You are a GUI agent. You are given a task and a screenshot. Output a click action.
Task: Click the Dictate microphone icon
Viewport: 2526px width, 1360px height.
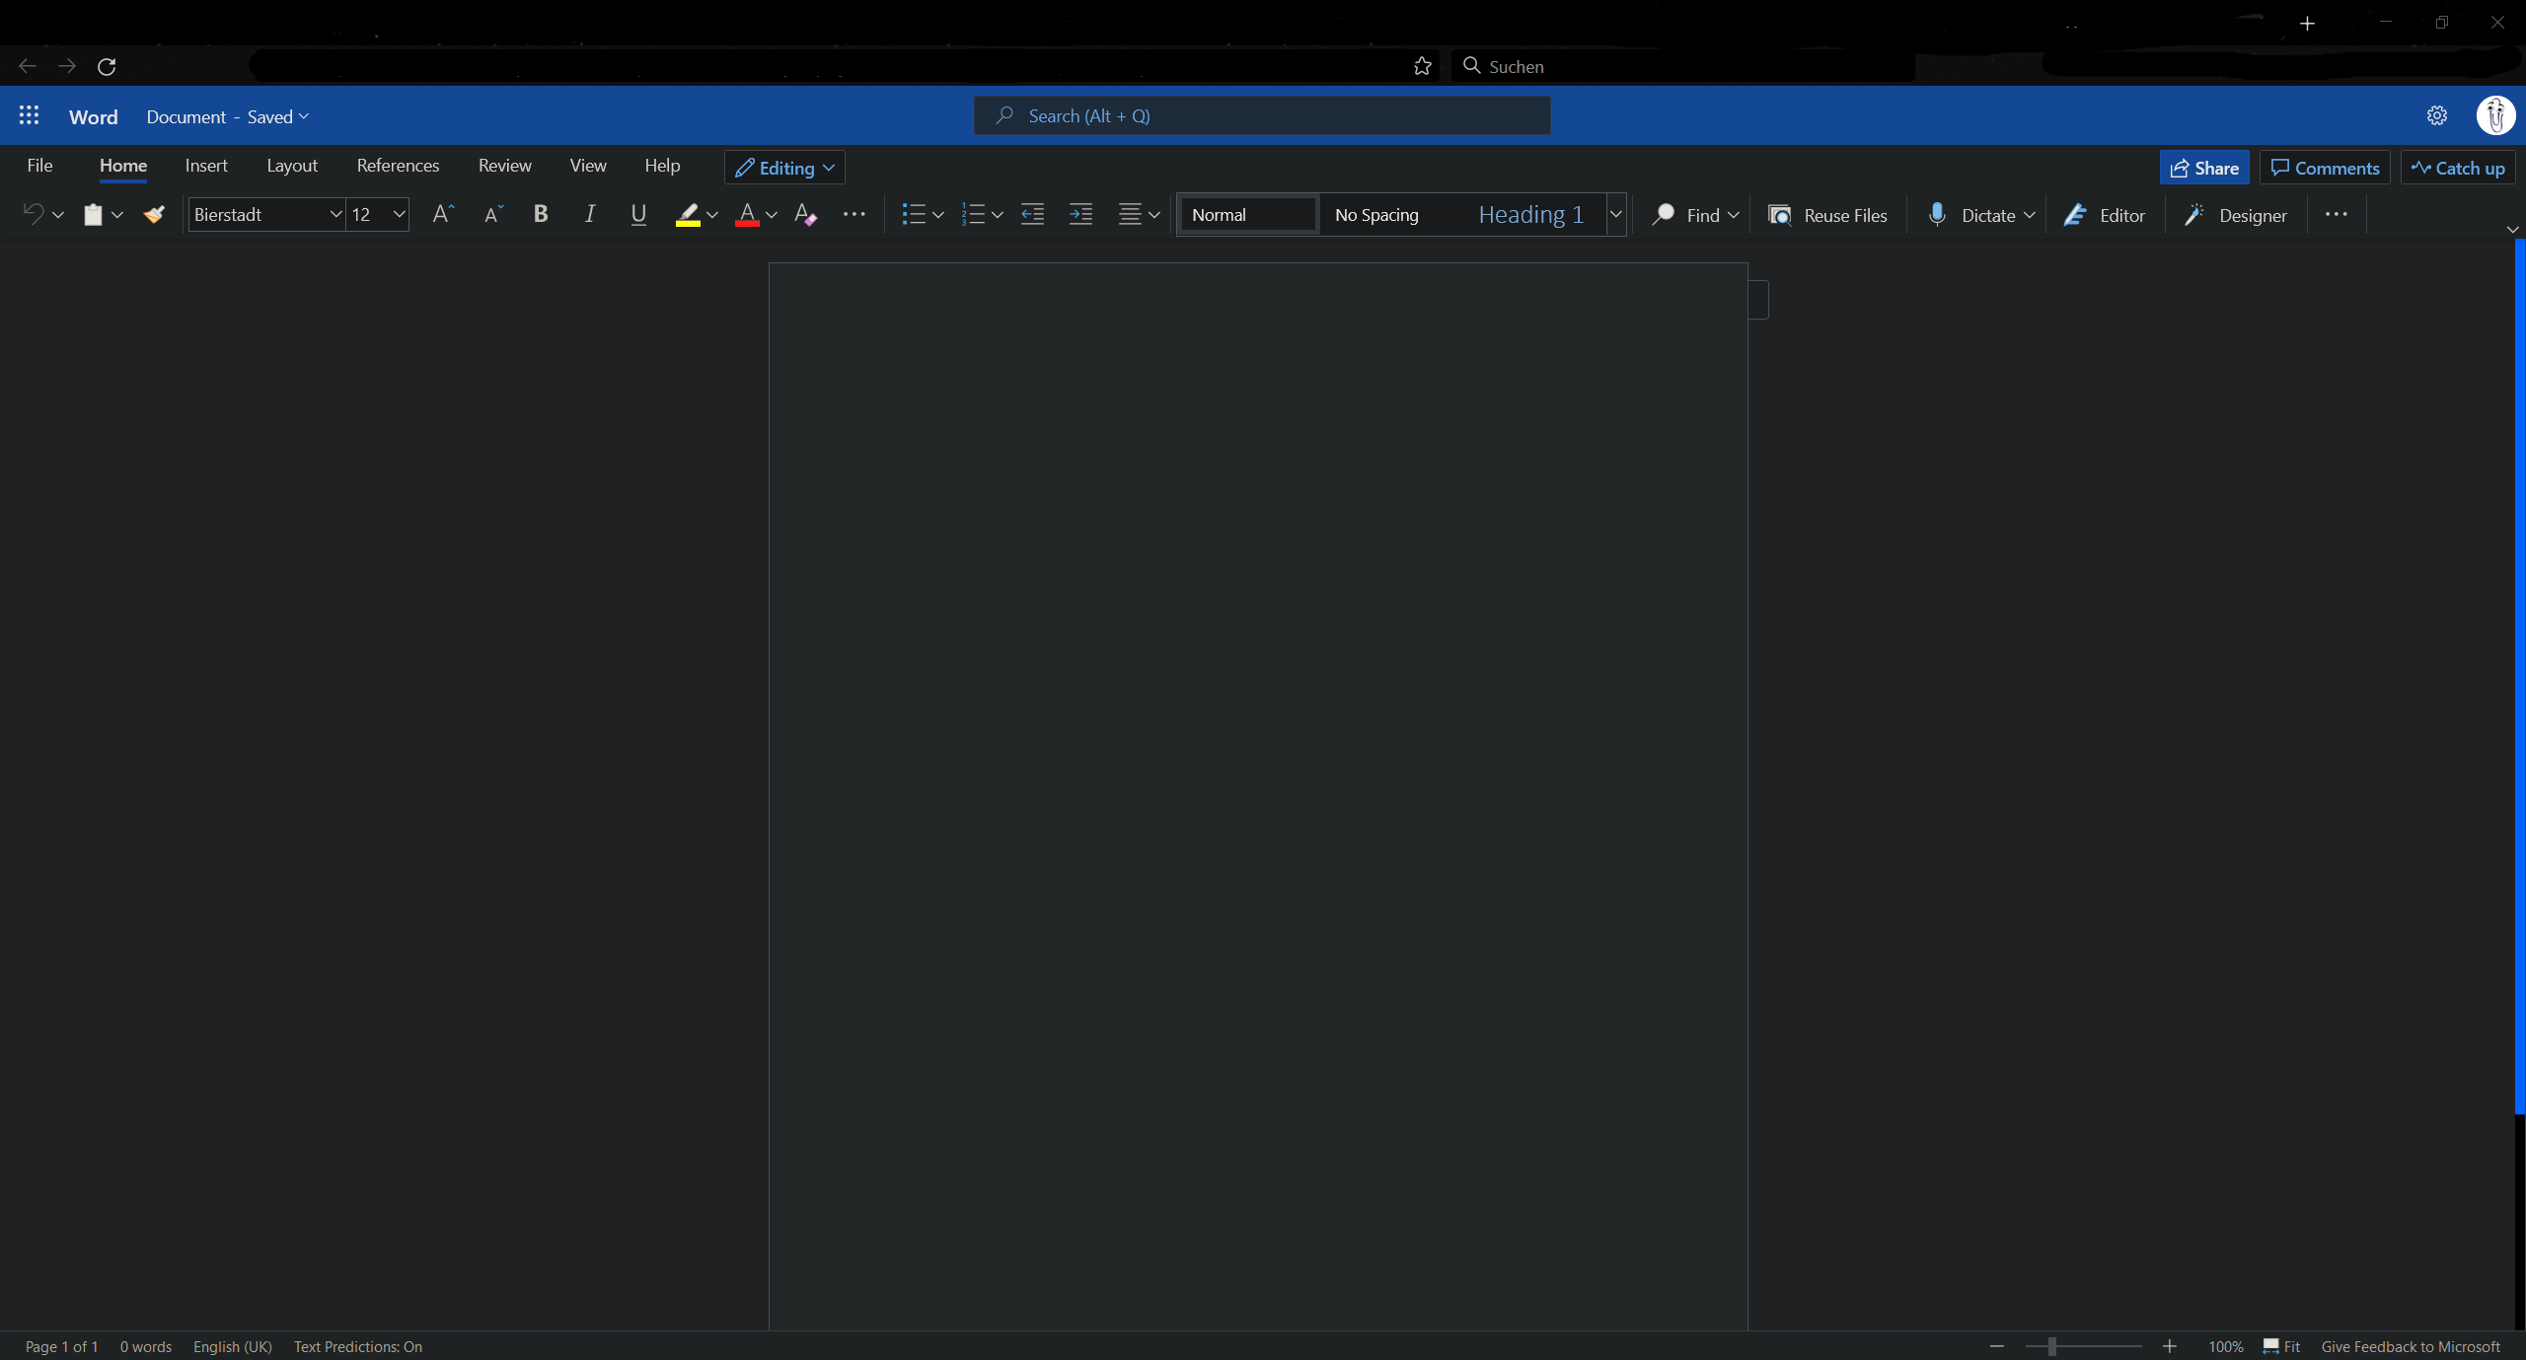[x=1937, y=214]
